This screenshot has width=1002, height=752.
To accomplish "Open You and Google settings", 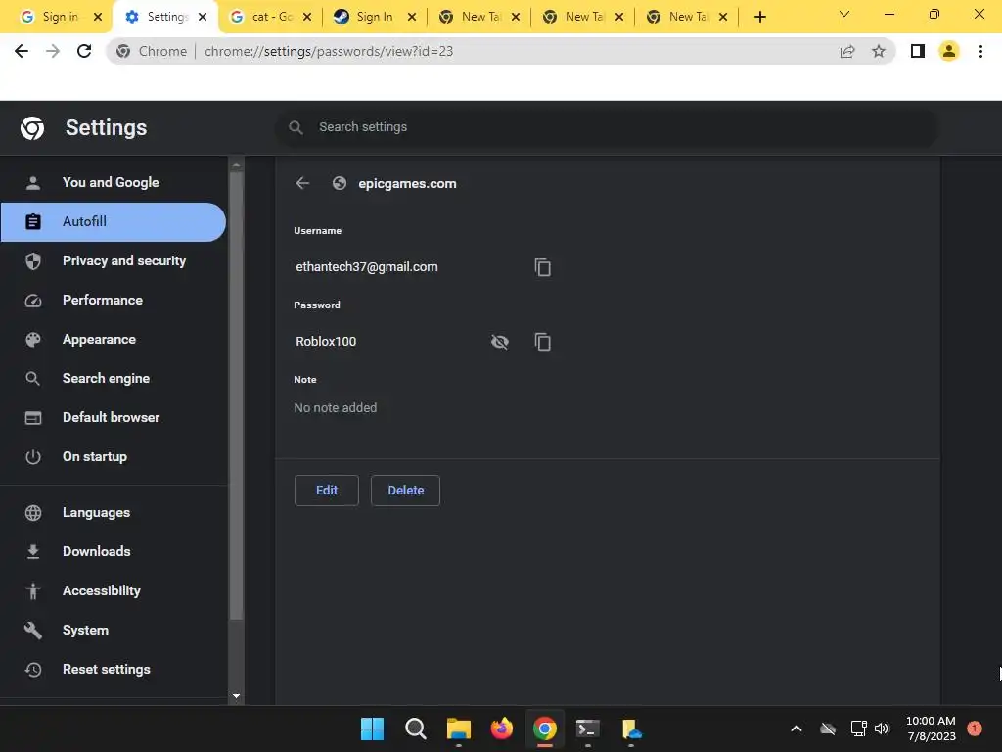I will [114, 182].
